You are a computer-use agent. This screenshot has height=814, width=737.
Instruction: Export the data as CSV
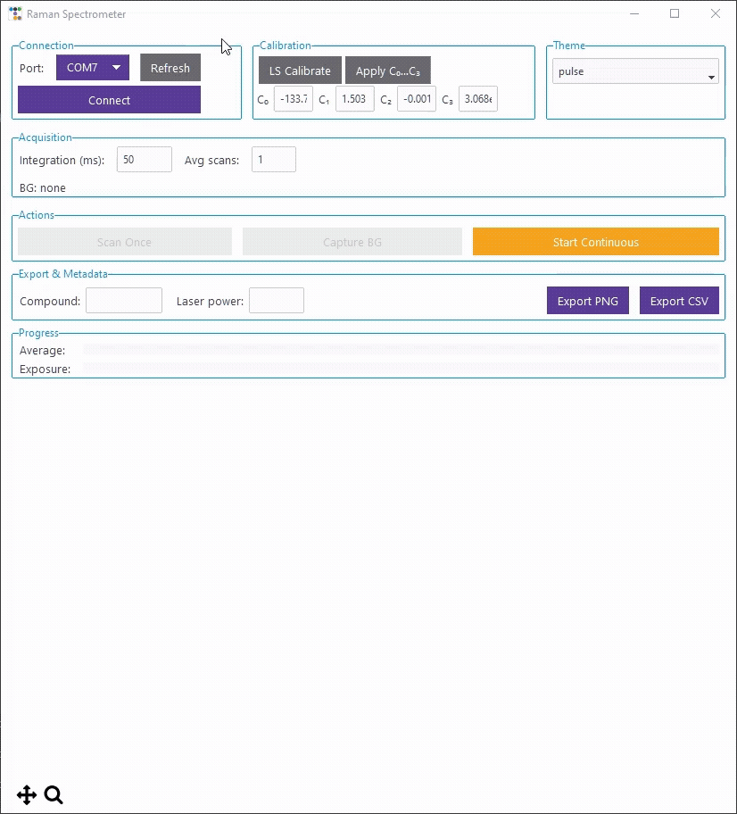tap(679, 301)
